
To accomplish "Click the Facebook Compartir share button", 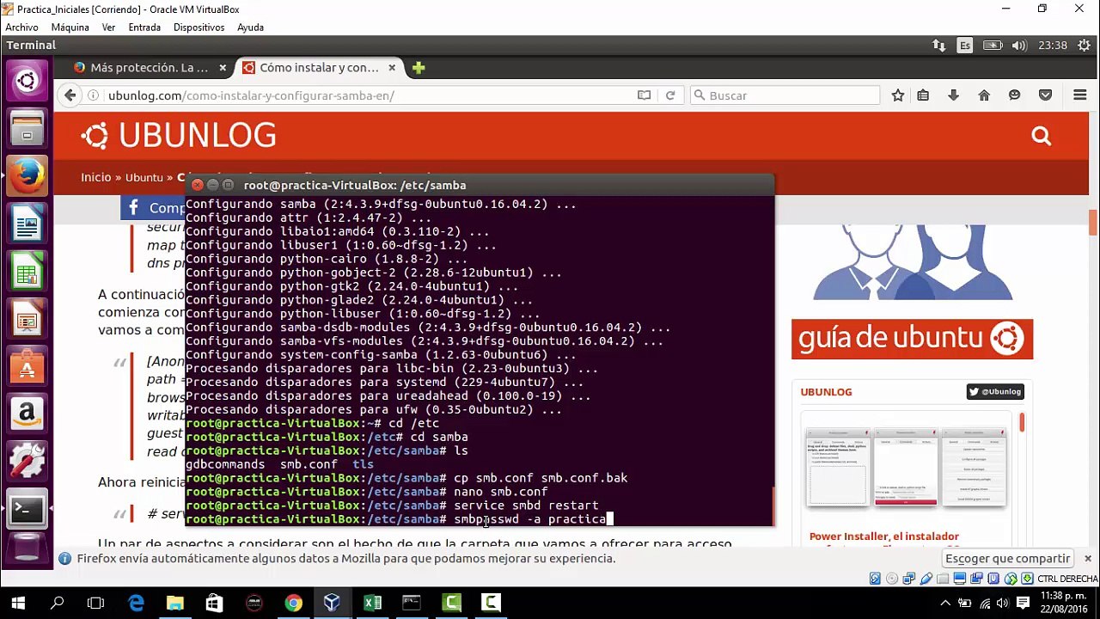I will [155, 207].
